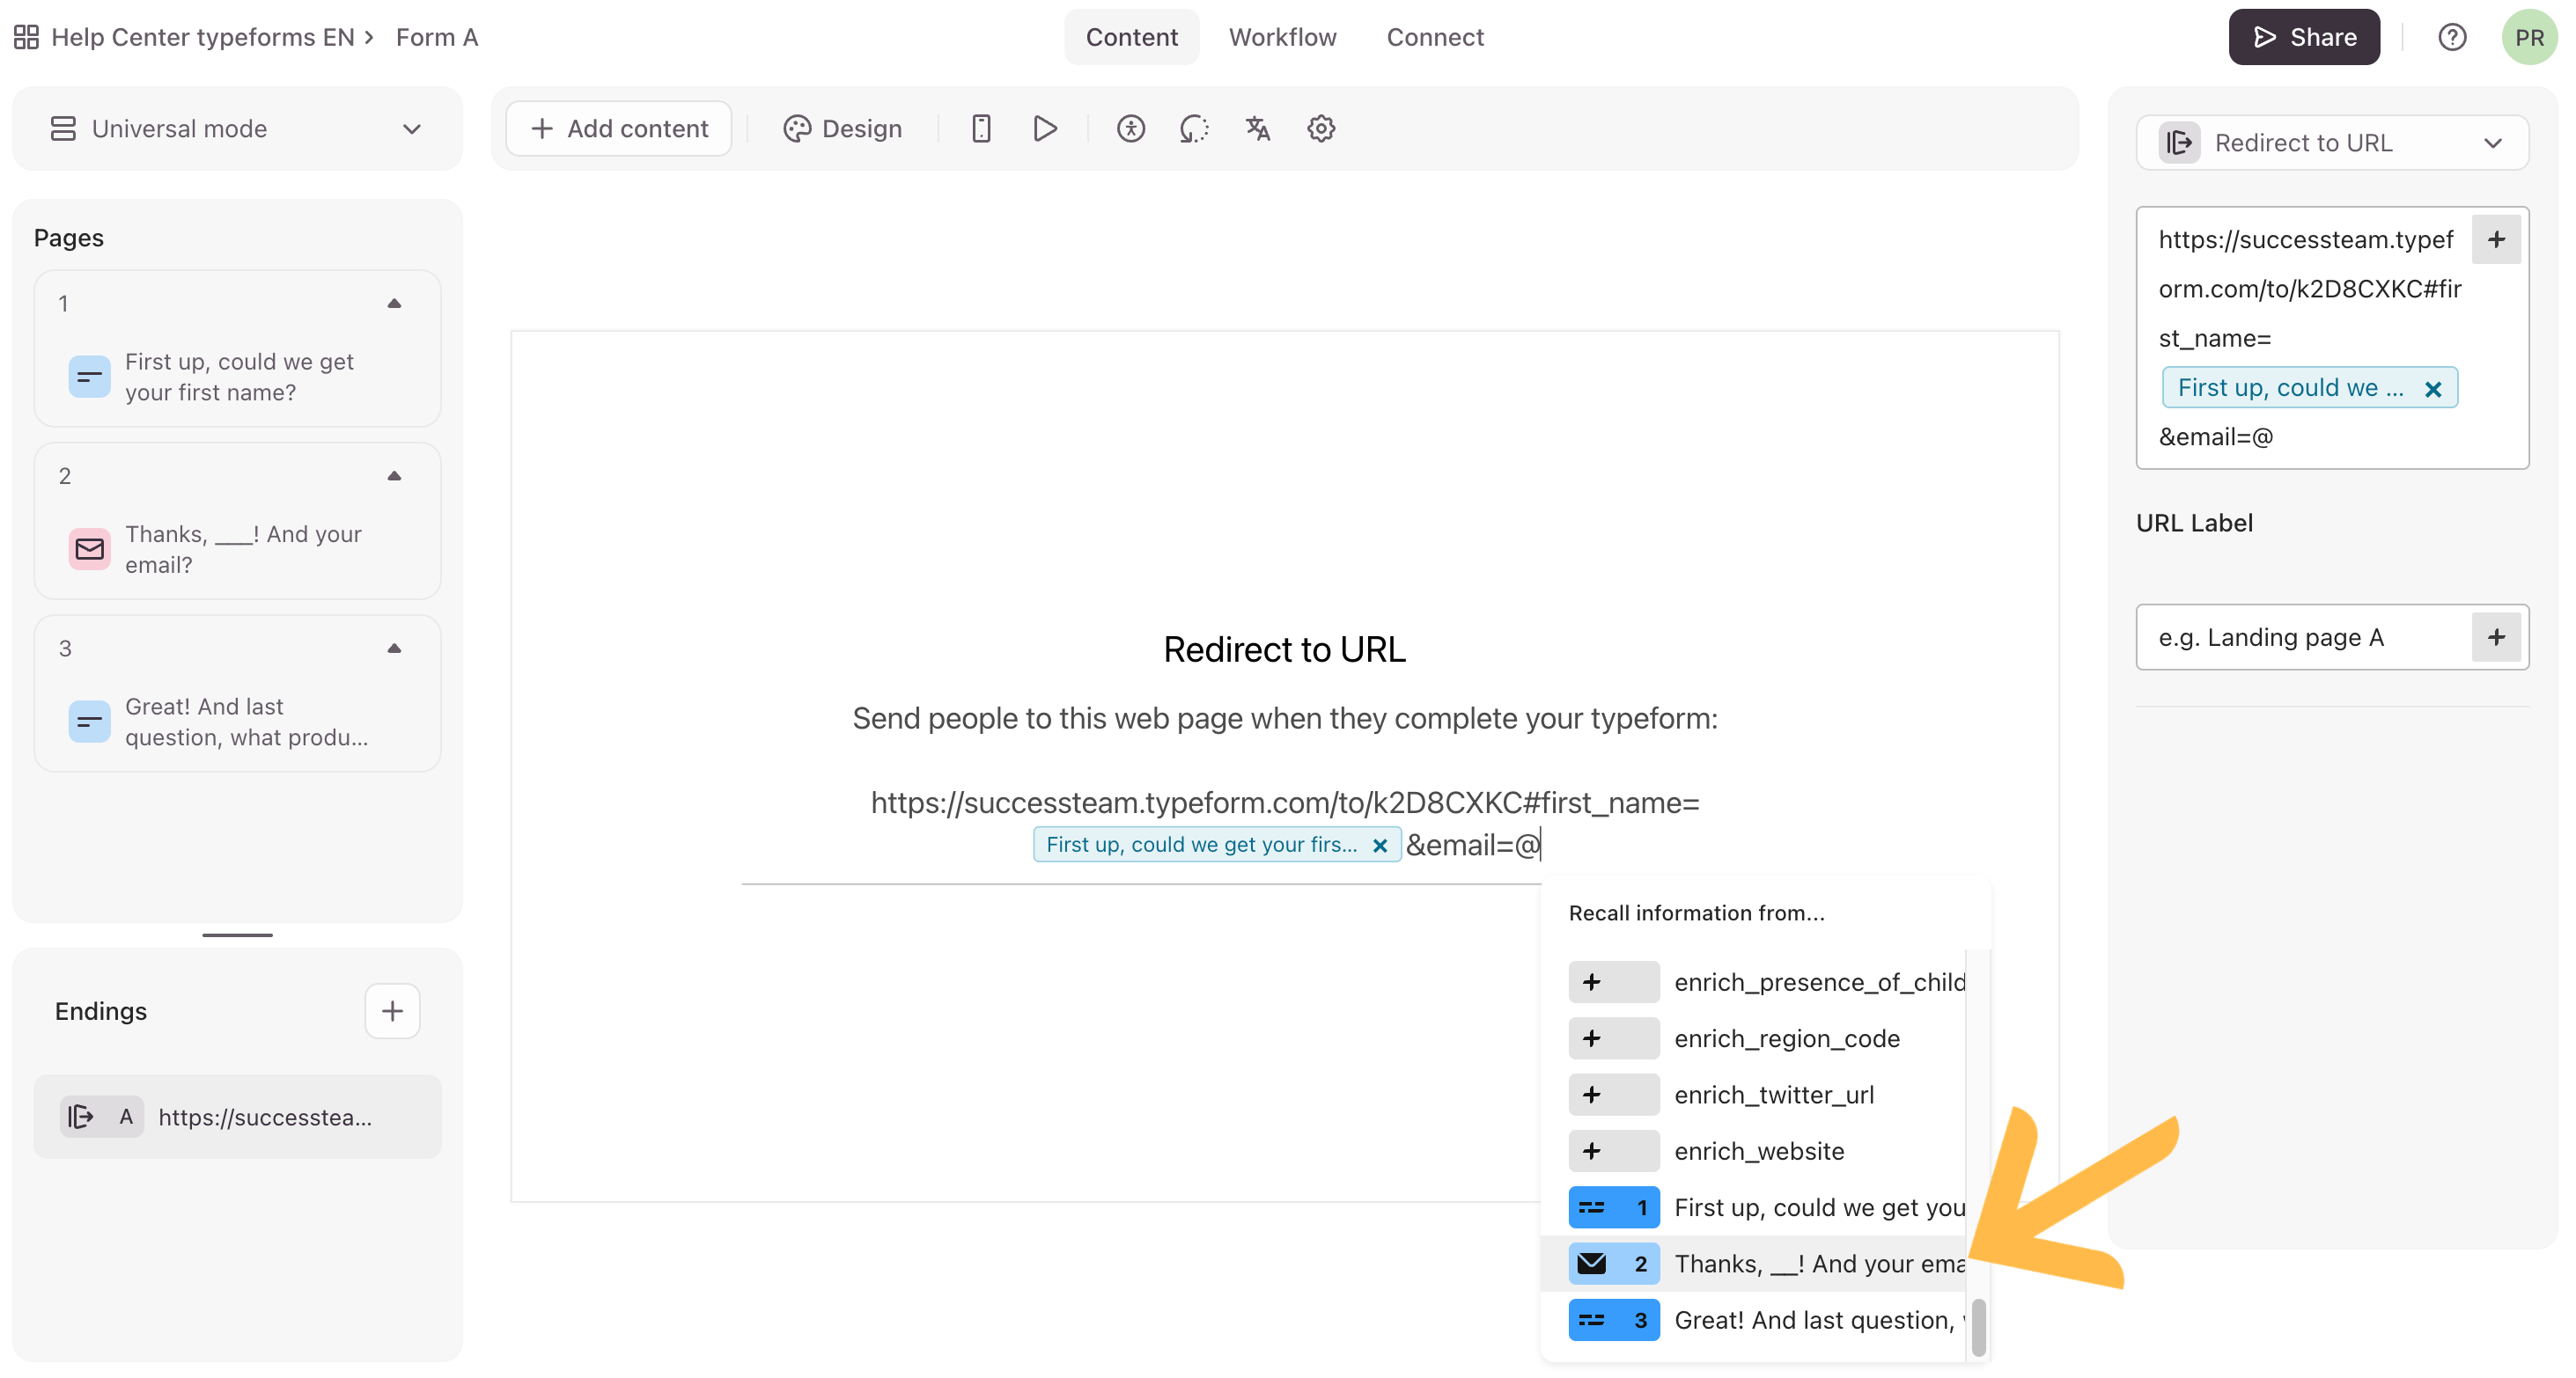
Task: Click the translate languages icon
Action: point(1257,128)
